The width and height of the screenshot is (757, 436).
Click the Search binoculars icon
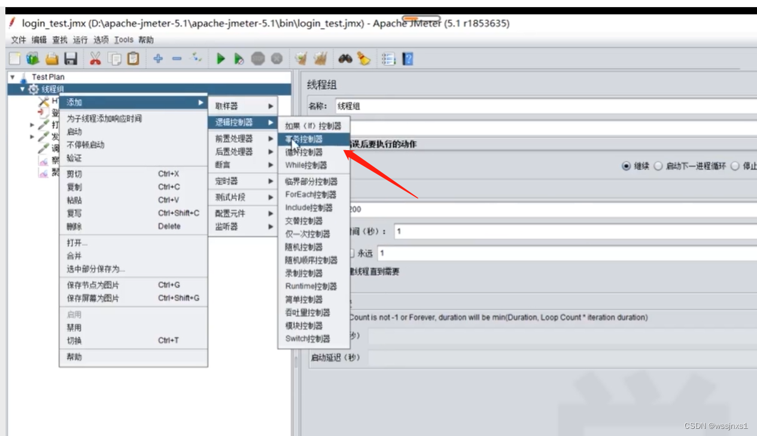pos(345,59)
